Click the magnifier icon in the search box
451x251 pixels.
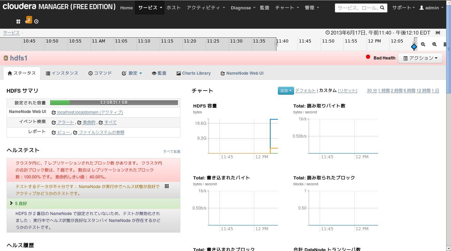tap(382, 8)
